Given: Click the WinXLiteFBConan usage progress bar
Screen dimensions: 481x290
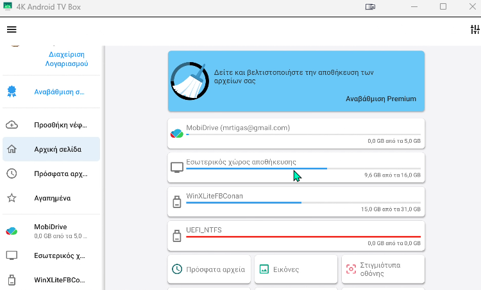Looking at the screenshot, I should [303, 203].
